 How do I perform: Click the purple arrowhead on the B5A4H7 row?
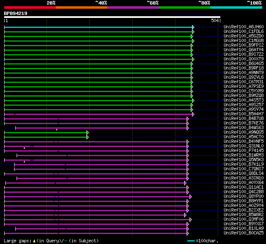pyautogui.click(x=193, y=114)
